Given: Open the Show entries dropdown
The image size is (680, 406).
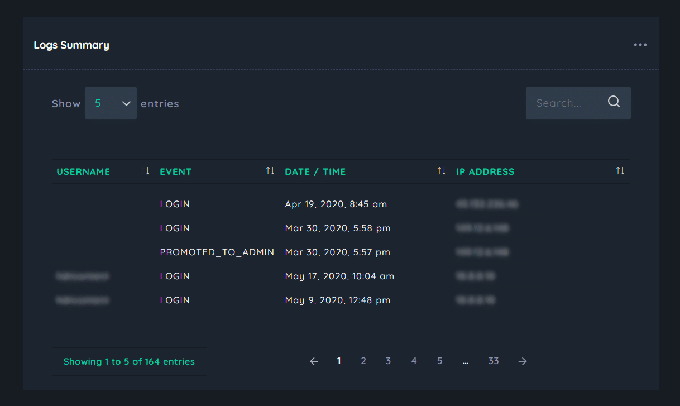Looking at the screenshot, I should 111,103.
